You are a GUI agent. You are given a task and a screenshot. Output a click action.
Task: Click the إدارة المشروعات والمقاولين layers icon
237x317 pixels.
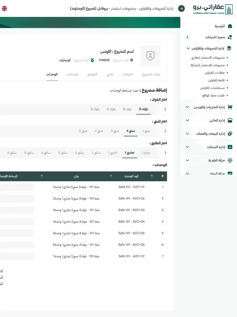[229, 48]
